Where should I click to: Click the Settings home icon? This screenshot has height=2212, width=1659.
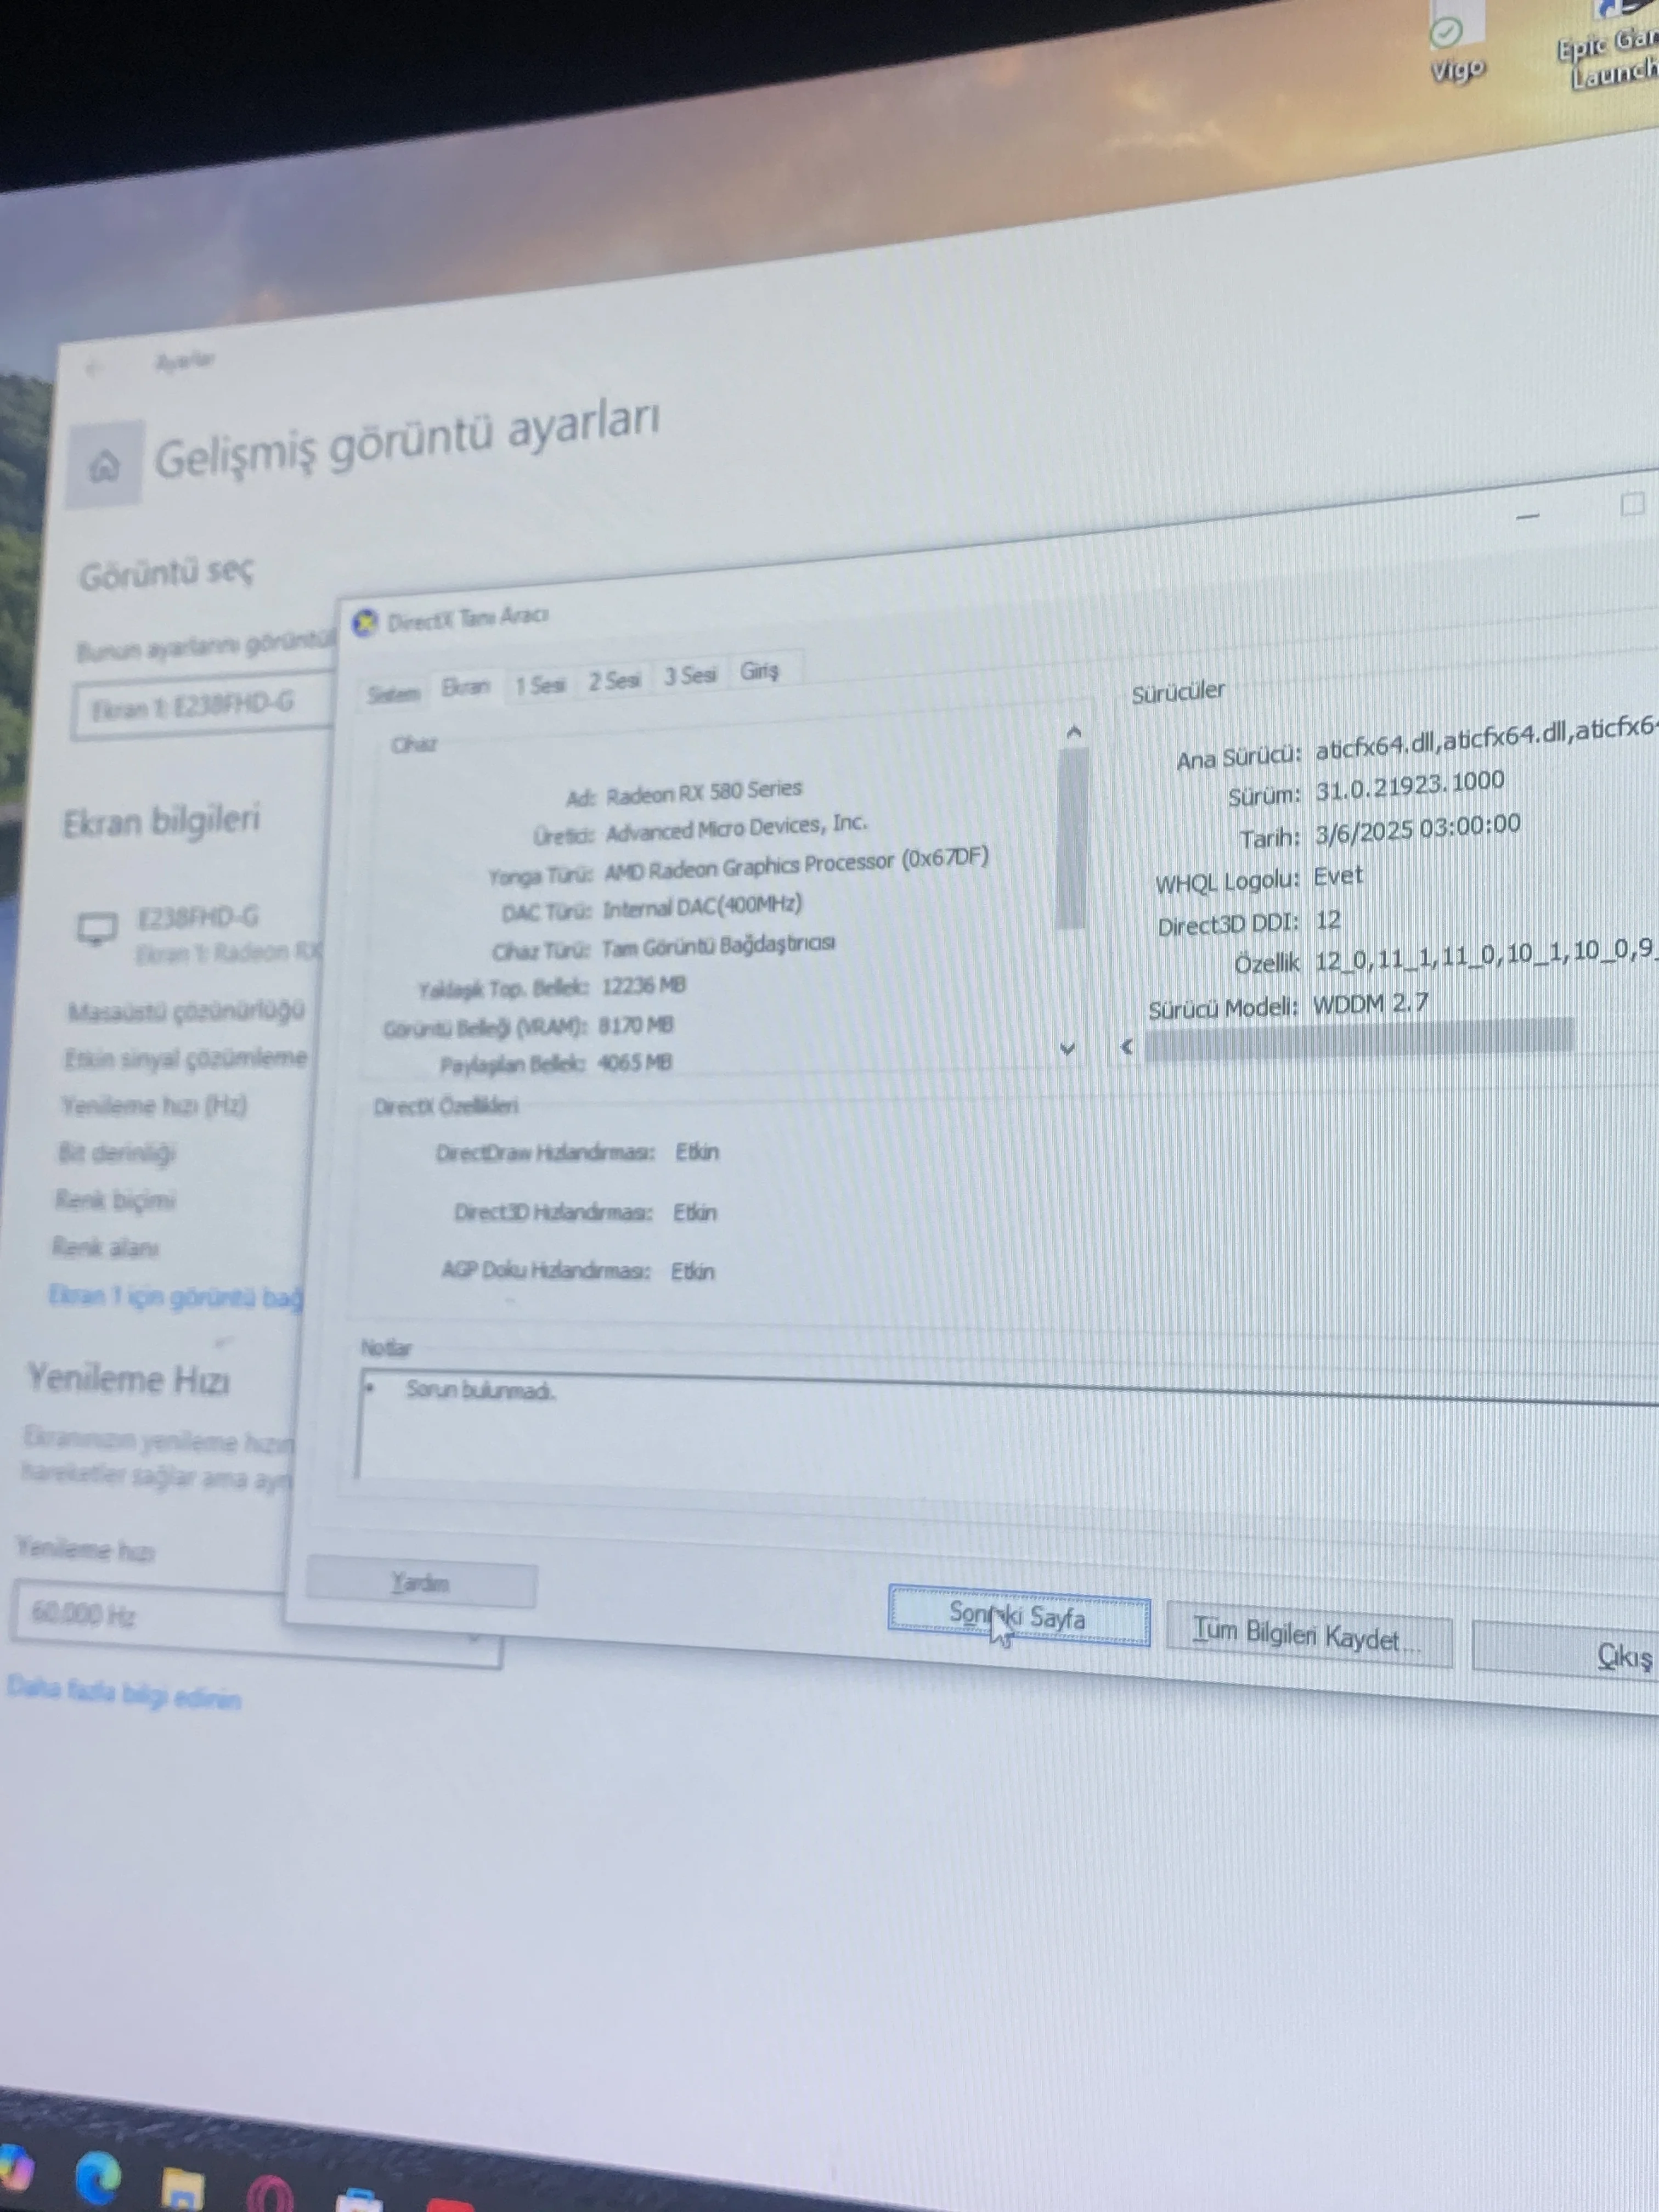tap(104, 465)
